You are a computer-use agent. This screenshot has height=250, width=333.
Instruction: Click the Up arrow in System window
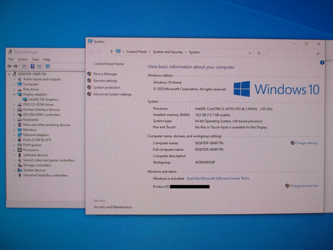click(112, 52)
